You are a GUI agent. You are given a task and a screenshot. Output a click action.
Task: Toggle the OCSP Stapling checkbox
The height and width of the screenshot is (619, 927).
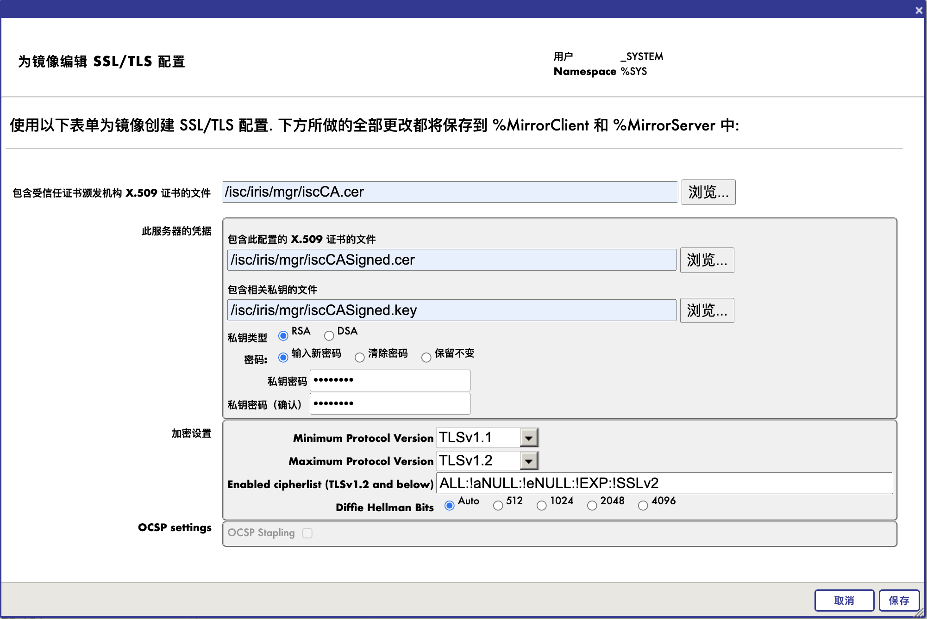[307, 533]
